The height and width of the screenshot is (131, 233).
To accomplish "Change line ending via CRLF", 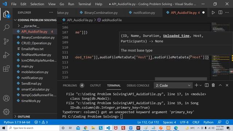I will (196, 122).
